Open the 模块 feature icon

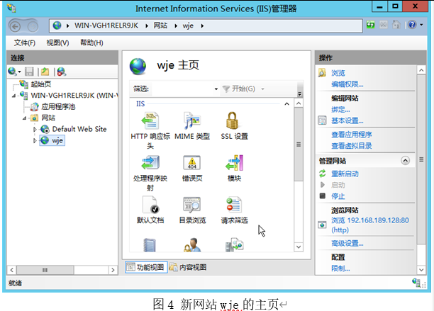(x=234, y=162)
